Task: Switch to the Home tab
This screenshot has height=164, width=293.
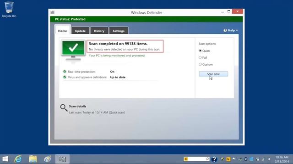Action: click(x=62, y=31)
